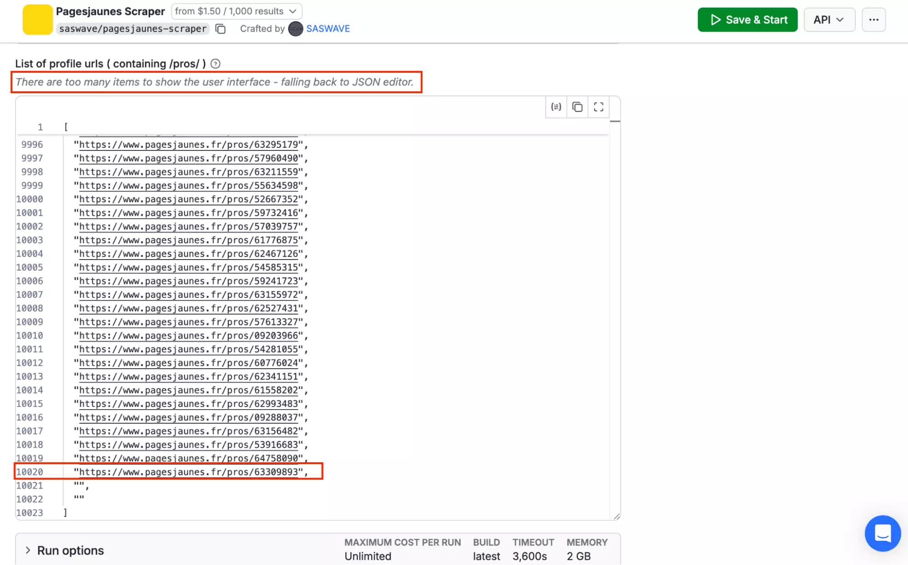Image resolution: width=908 pixels, height=565 pixels.
Task: Click the List of profile urls label
Action: coord(110,64)
